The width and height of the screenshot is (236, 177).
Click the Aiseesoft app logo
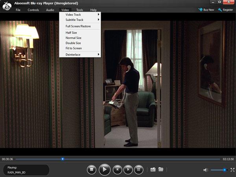[7, 6]
